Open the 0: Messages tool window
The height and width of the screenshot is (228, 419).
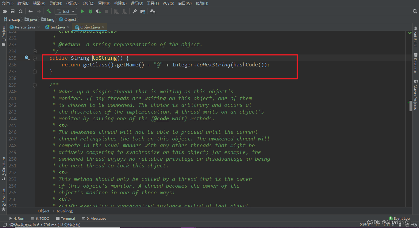pyautogui.click(x=94, y=219)
